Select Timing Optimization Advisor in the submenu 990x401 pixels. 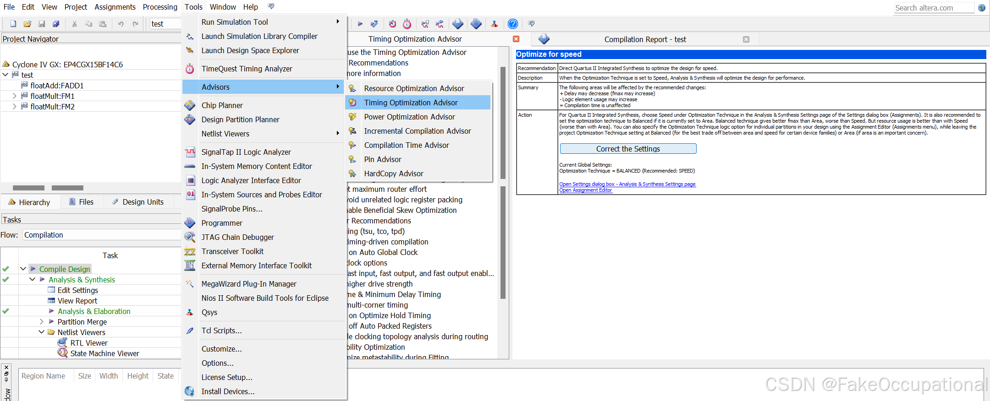(x=418, y=103)
